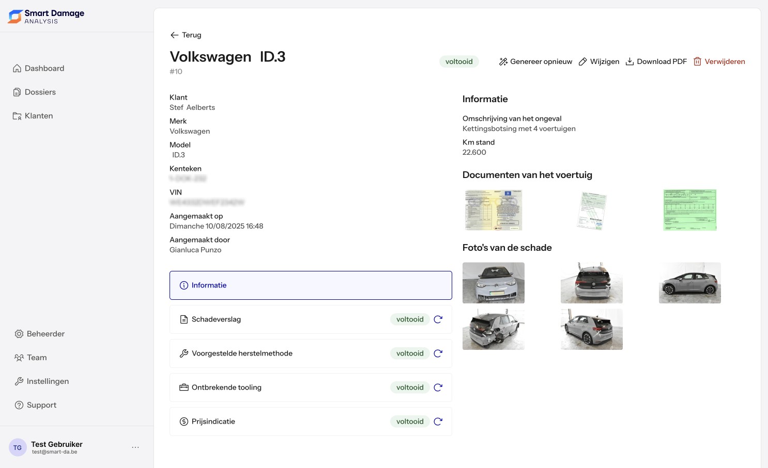The width and height of the screenshot is (768, 468).
Task: Open Dossiers in the sidebar
Action: (x=34, y=92)
